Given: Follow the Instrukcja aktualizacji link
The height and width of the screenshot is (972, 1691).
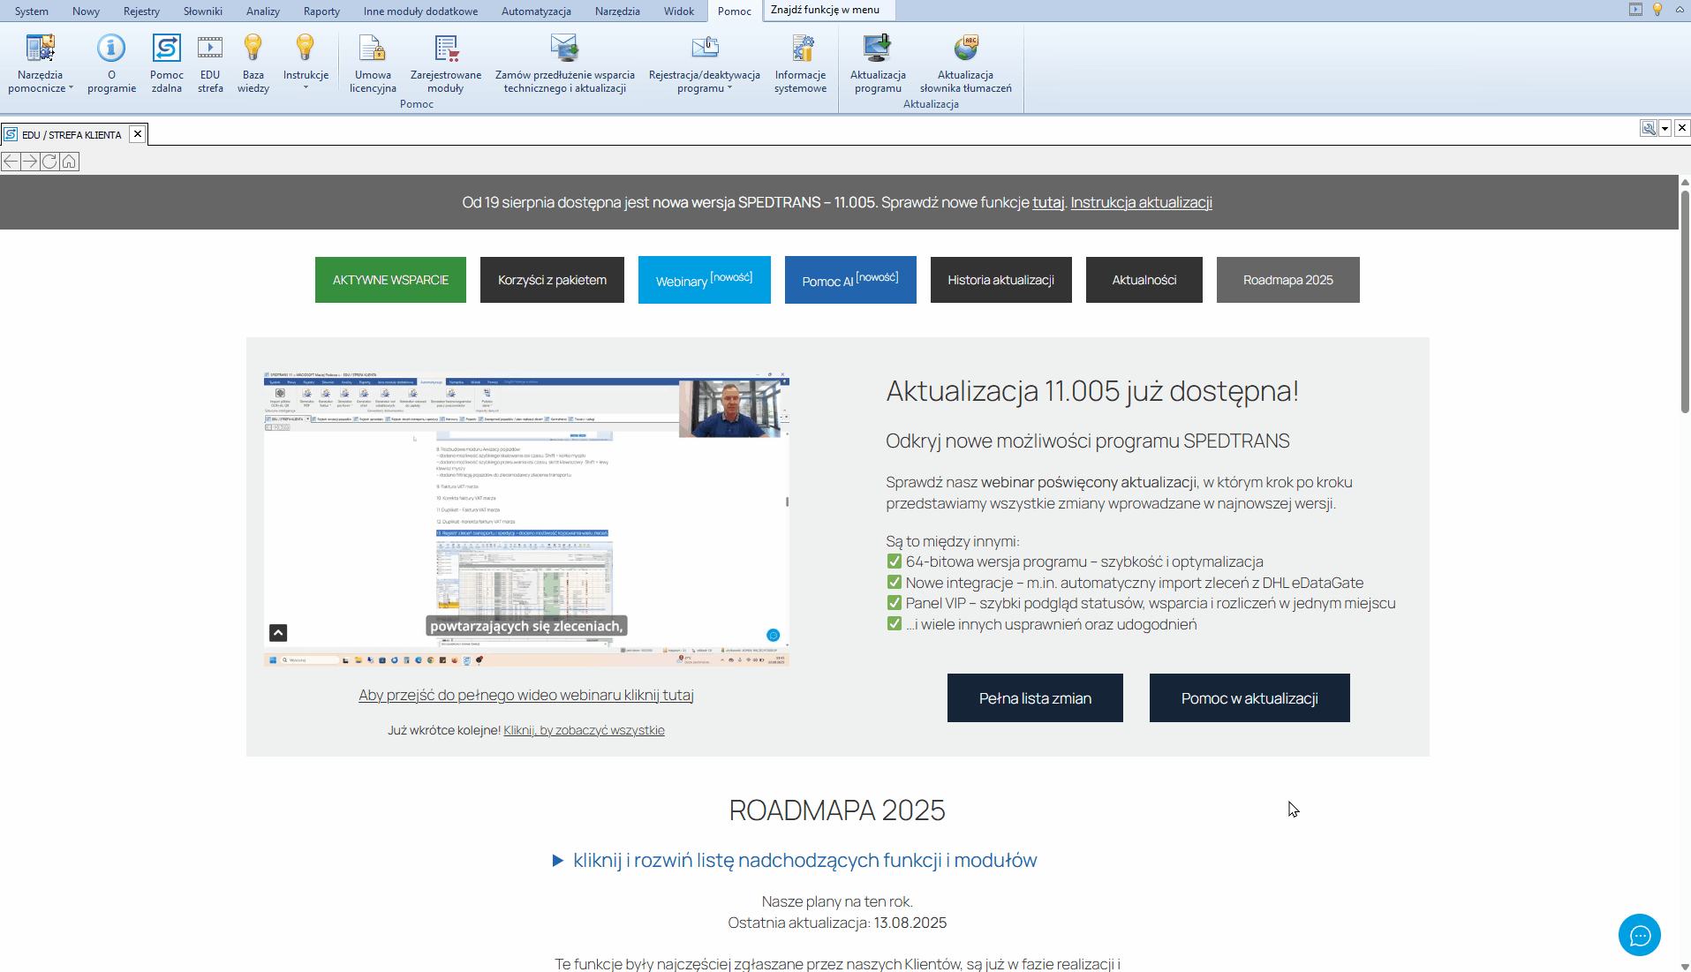Looking at the screenshot, I should [1141, 202].
